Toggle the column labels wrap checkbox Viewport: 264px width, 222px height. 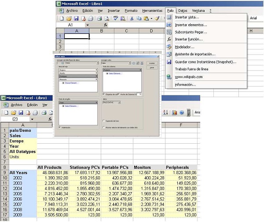point(104,94)
